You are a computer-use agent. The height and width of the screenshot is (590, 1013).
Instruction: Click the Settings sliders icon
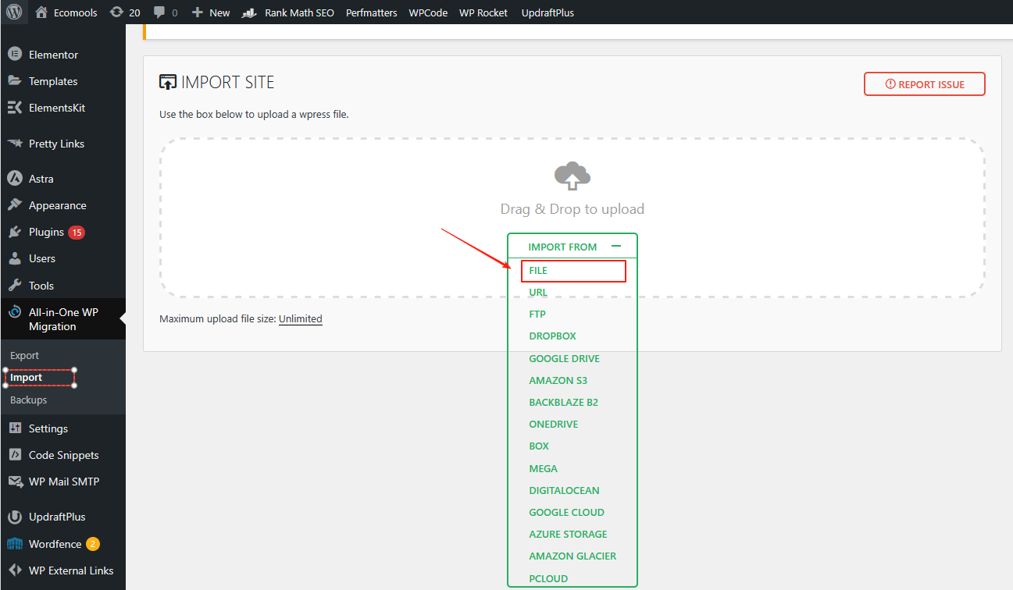point(14,428)
